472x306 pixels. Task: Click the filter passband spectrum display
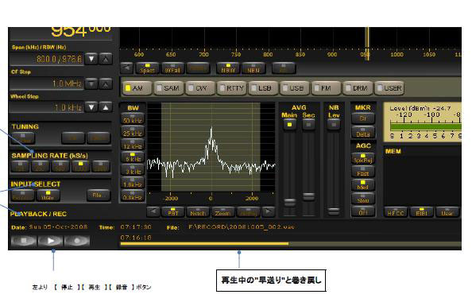[x=211, y=147]
